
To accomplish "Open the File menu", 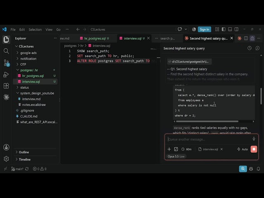I will pos(13,29).
